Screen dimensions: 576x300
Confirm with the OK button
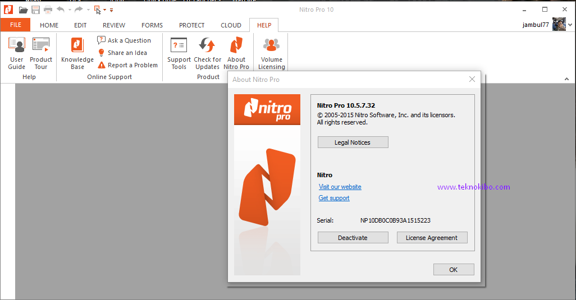coord(454,270)
